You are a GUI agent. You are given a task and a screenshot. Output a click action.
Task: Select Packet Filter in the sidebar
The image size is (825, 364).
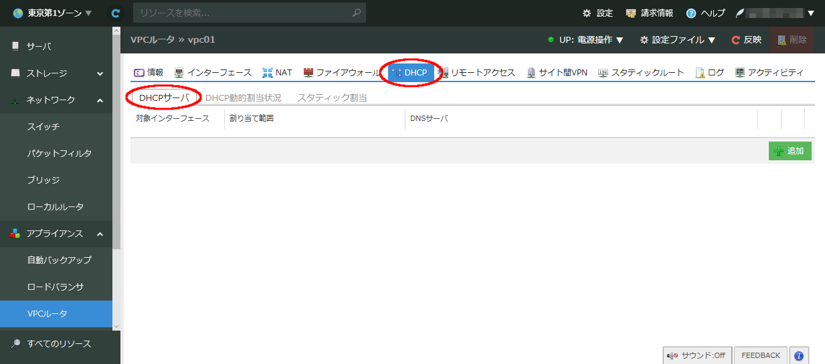[x=59, y=154]
